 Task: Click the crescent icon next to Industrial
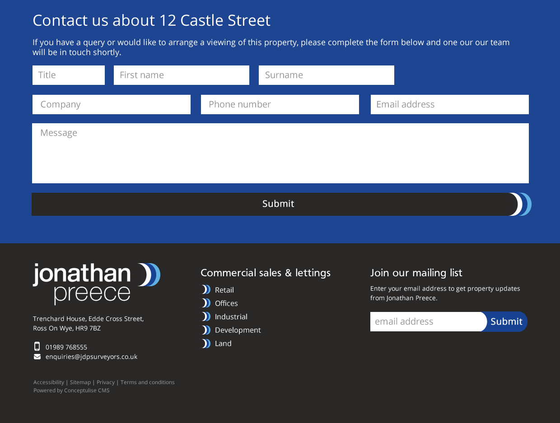tap(206, 317)
